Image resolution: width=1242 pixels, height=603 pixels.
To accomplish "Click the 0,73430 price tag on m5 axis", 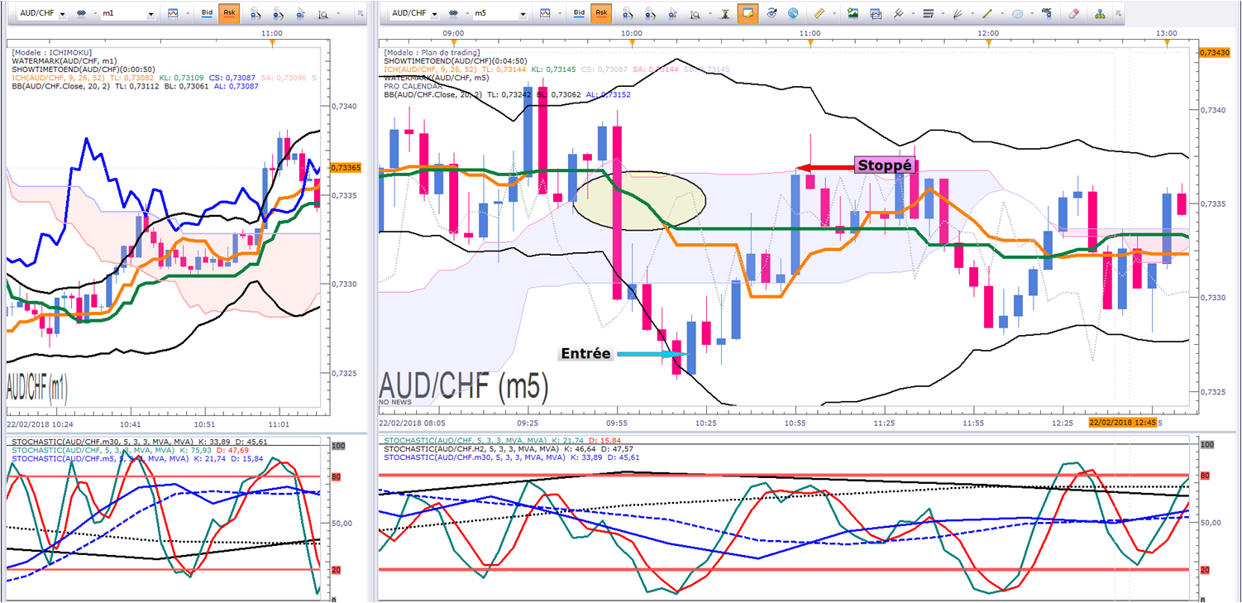I will (1214, 52).
